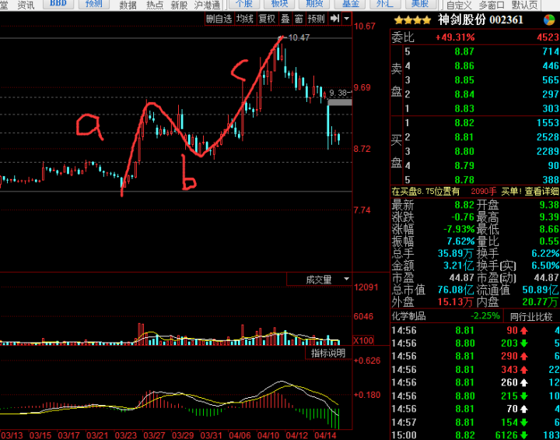Toggle the 叠 overlay chart button
The image size is (560, 440).
[285, 19]
